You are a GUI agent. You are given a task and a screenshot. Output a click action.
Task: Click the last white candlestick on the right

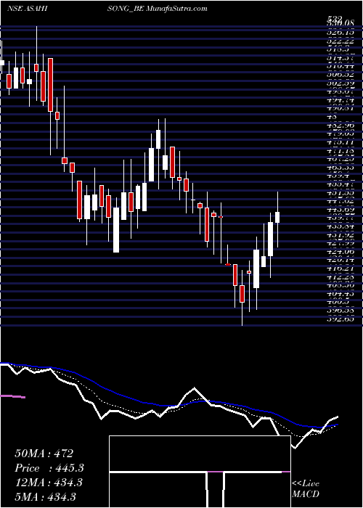click(277, 217)
